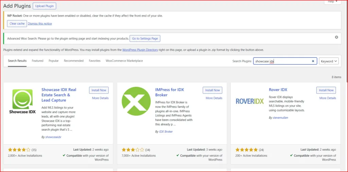Viewport: 348px width, 172px height.
Task: Open the Recommended plugins tab
Action: [x=74, y=61]
